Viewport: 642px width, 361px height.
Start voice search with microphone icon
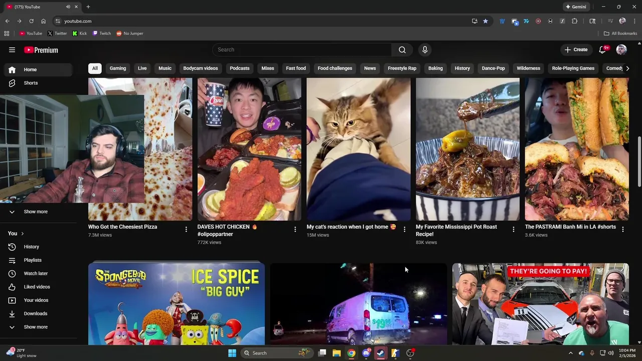click(425, 50)
